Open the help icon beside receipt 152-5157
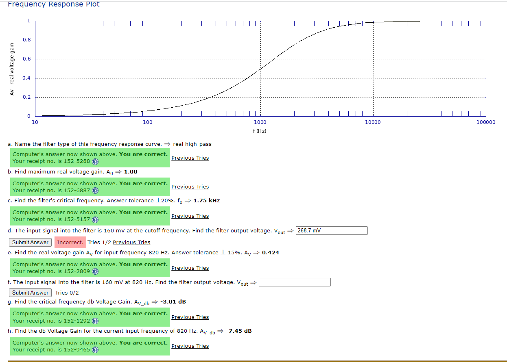This screenshot has width=507, height=362. (95, 219)
